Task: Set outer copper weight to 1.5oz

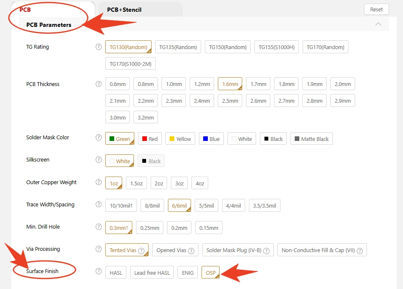Action: point(136,183)
